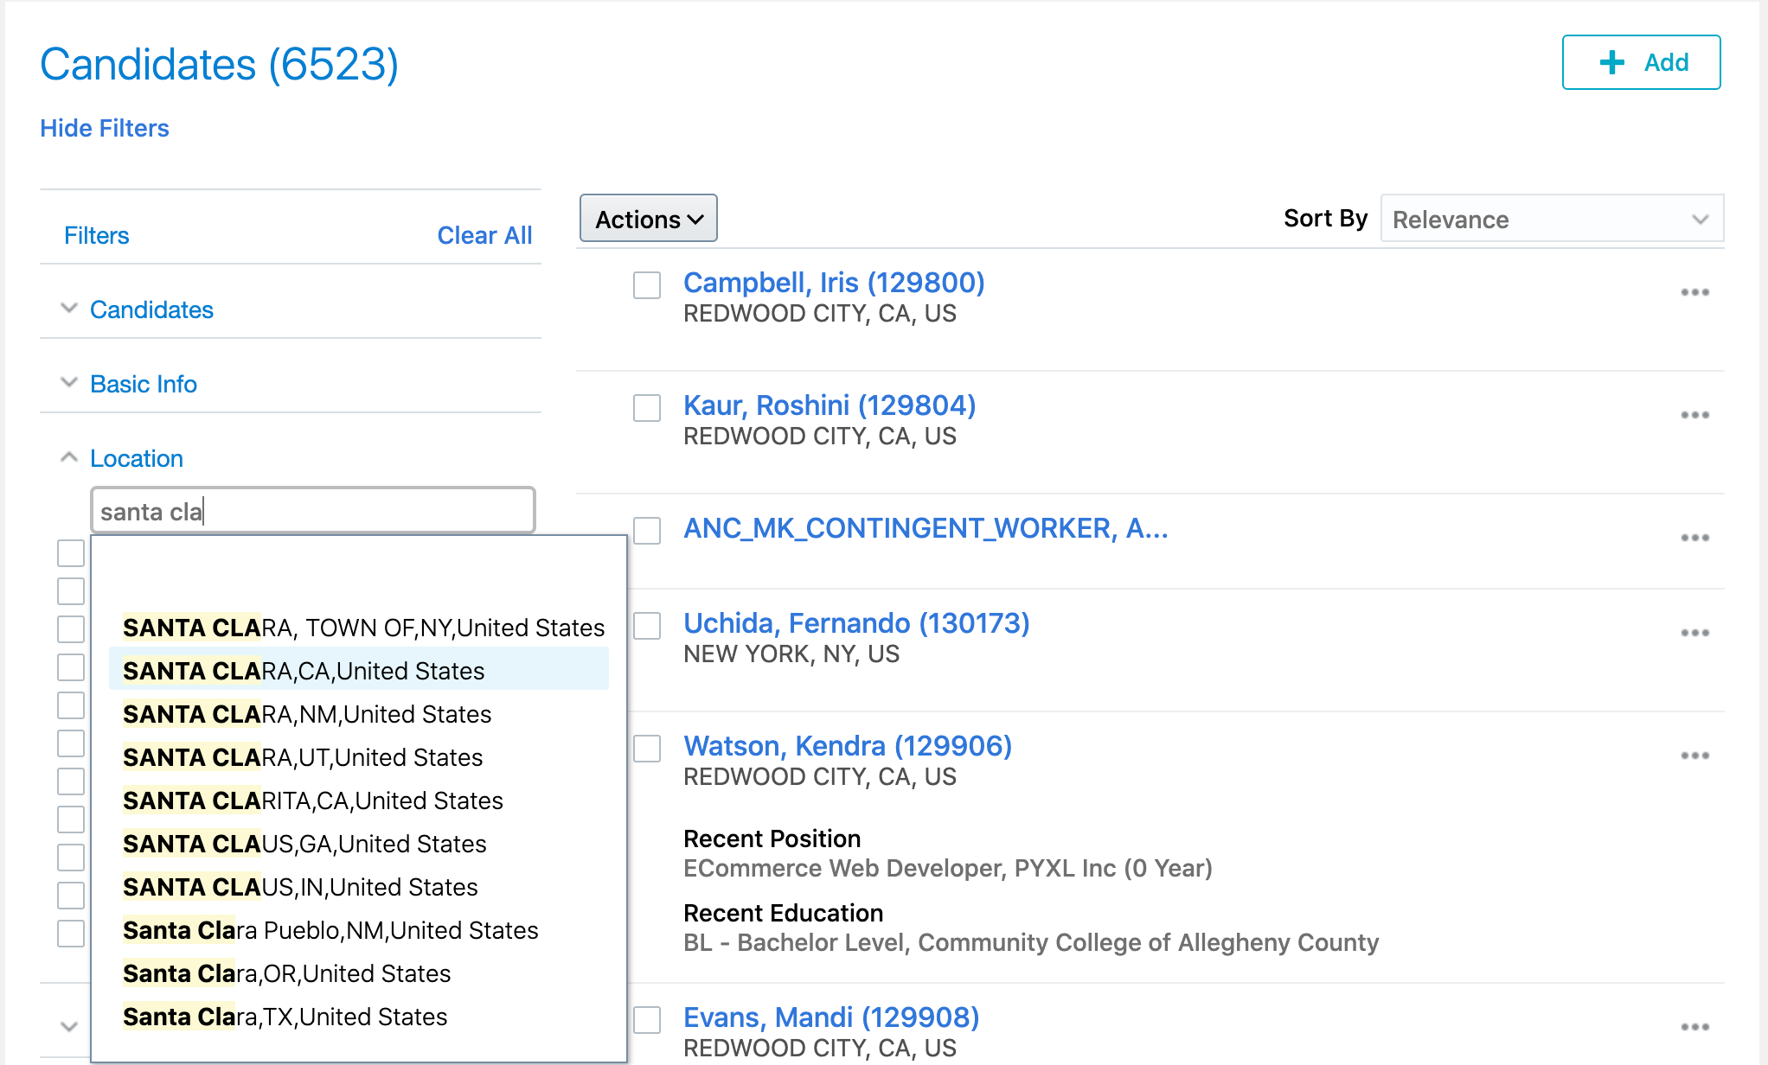The height and width of the screenshot is (1065, 1768).
Task: Open more options for Kaur, Roshini
Action: (1694, 415)
